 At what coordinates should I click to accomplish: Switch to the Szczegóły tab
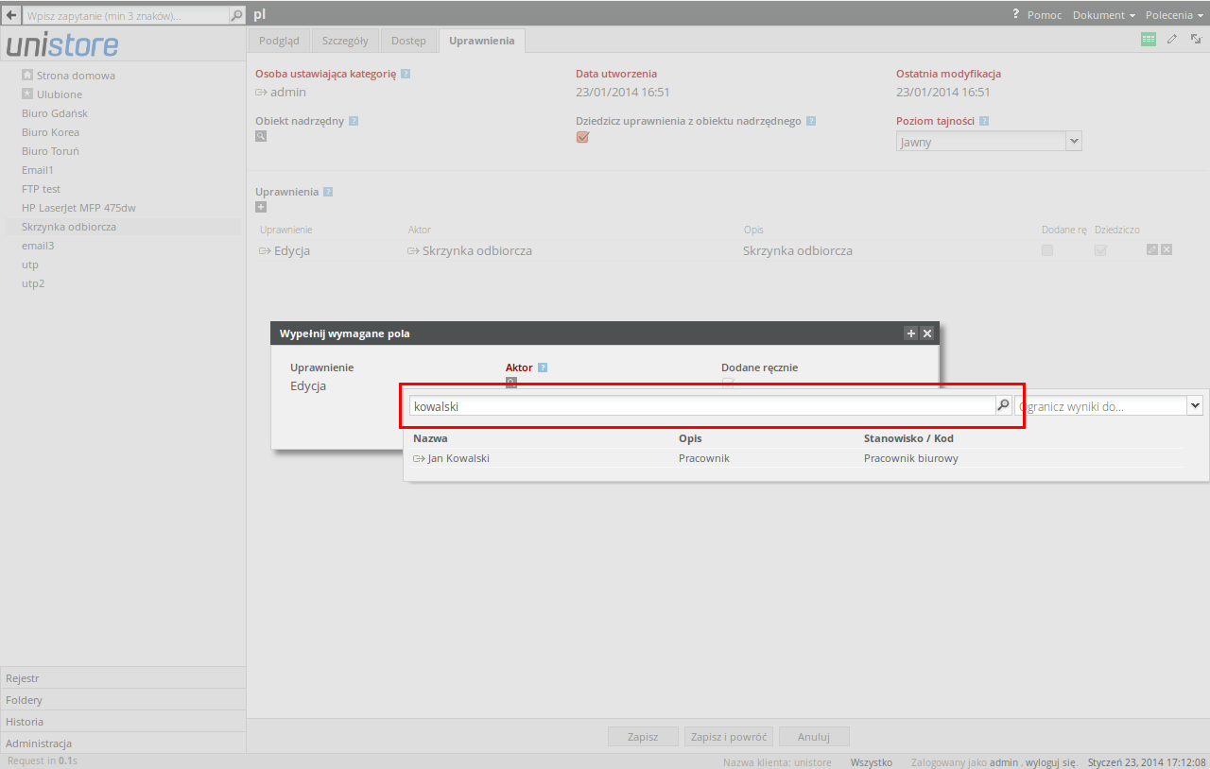coord(345,41)
